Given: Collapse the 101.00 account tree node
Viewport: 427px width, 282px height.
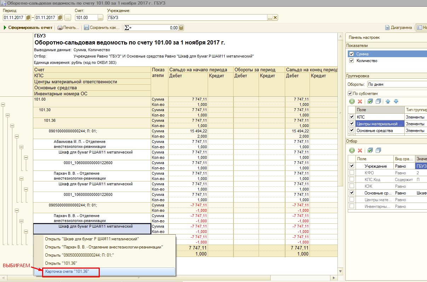Looking at the screenshot, I should pyautogui.click(x=3, y=104).
